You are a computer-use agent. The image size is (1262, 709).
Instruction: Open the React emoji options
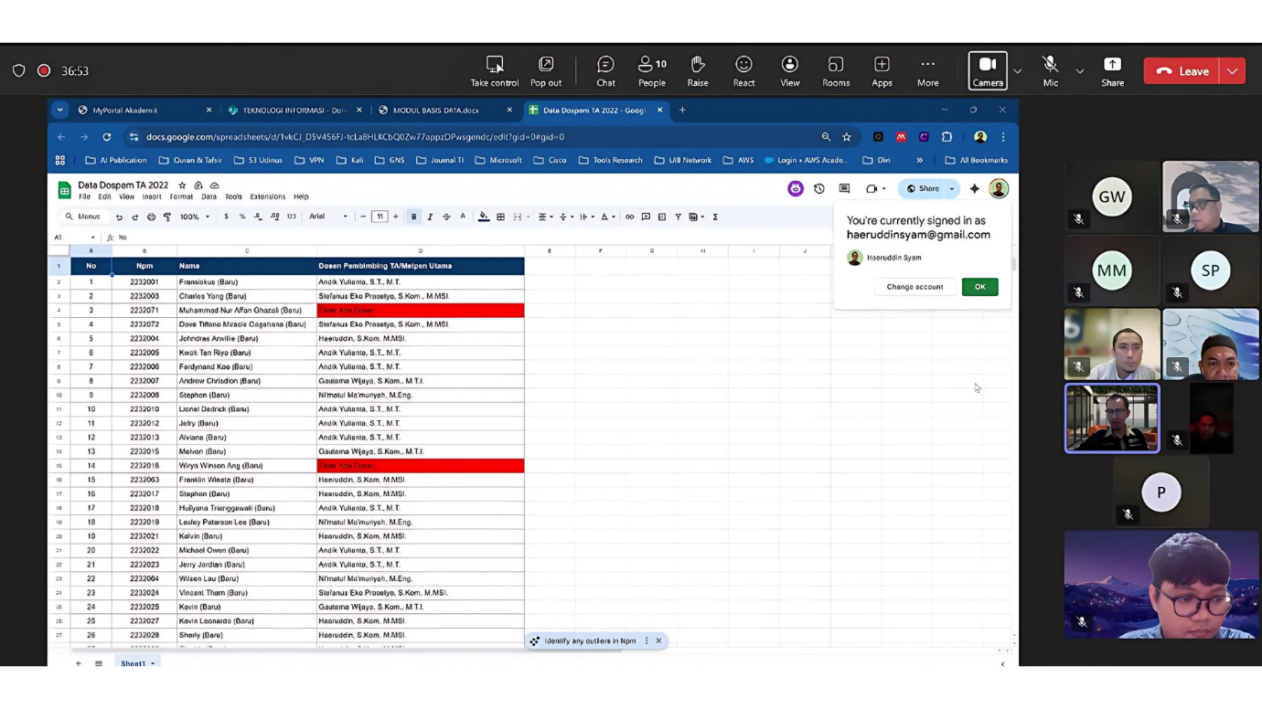pyautogui.click(x=743, y=70)
